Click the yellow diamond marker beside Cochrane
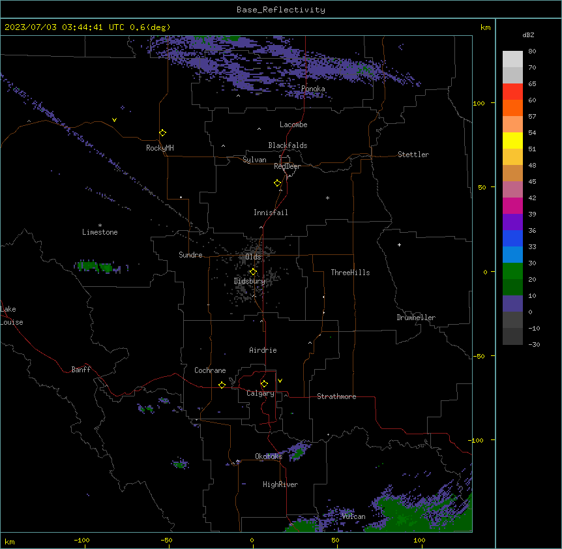 [222, 385]
